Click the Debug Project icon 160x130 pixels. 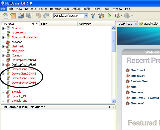(117, 16)
